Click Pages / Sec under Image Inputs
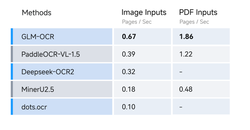250x130 pixels. click(137, 22)
